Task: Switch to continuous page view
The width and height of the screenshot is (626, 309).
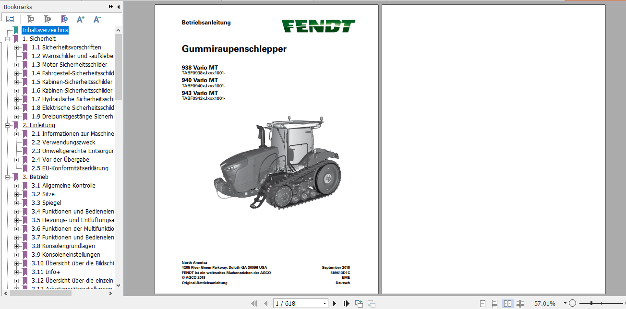Action: (x=495, y=303)
